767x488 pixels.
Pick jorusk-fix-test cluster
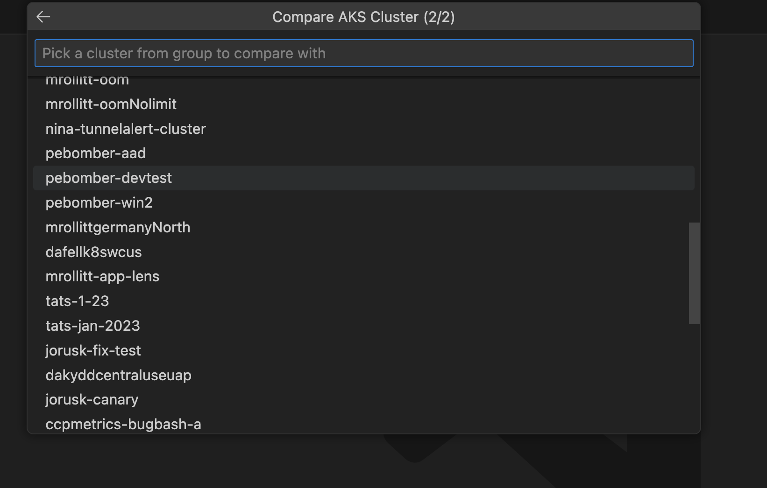tap(363, 350)
